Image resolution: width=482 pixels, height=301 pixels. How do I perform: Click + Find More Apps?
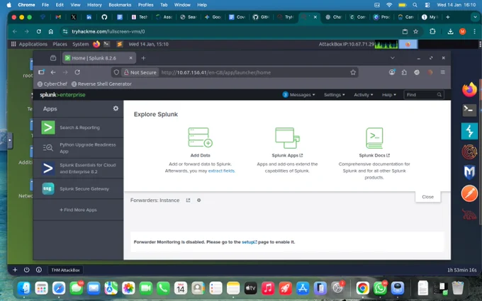(78, 210)
